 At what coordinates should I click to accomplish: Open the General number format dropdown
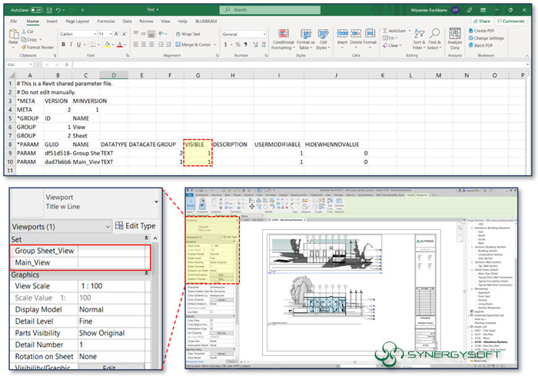pyautogui.click(x=264, y=34)
